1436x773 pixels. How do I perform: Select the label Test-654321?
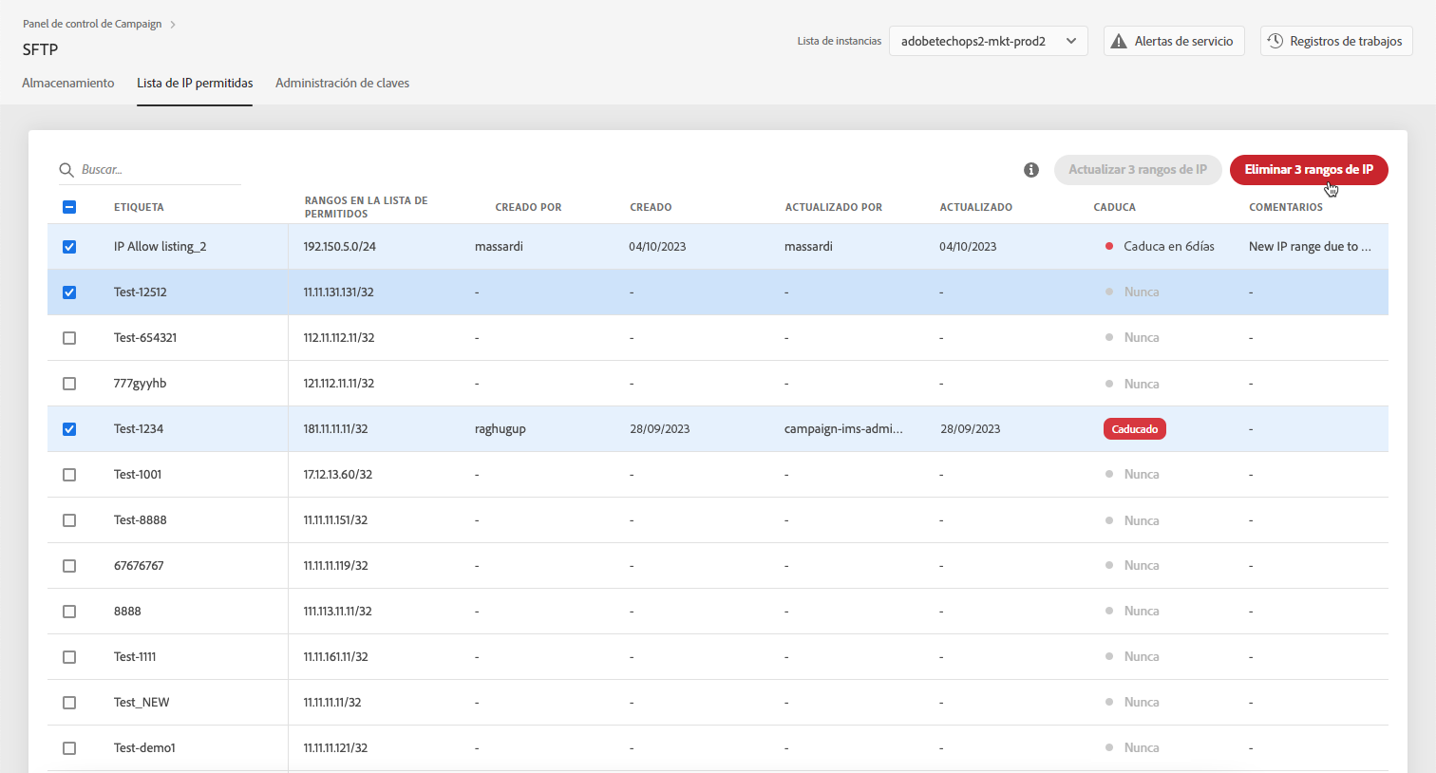click(x=145, y=338)
